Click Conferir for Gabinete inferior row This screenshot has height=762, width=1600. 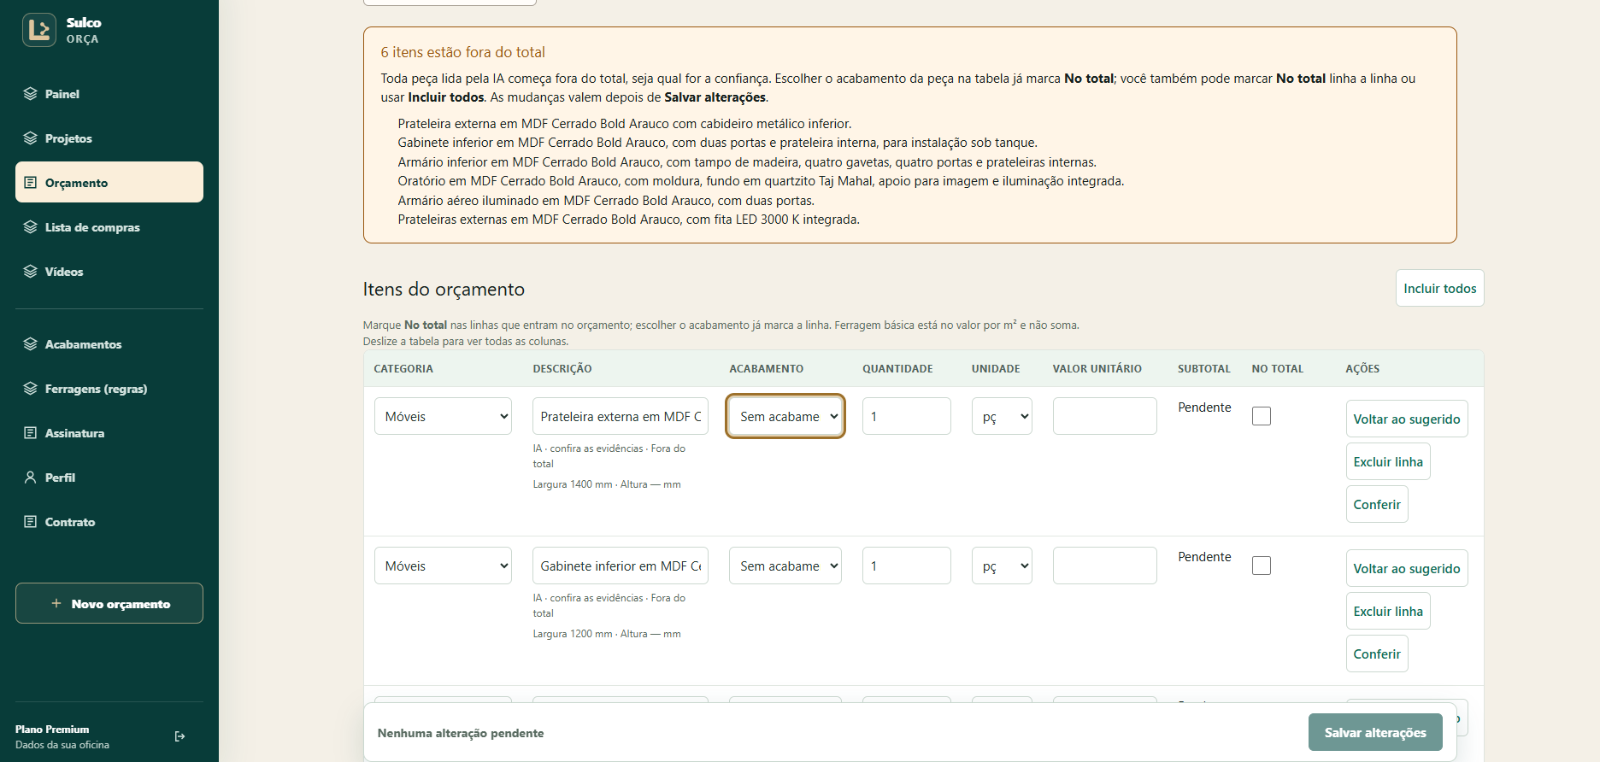(1377, 654)
